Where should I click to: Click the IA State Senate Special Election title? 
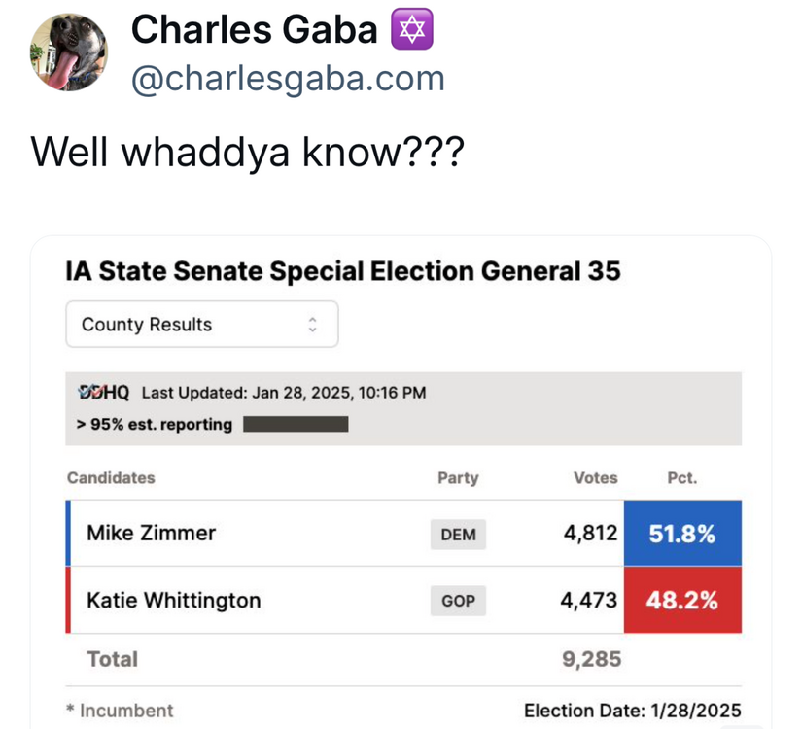pos(342,271)
